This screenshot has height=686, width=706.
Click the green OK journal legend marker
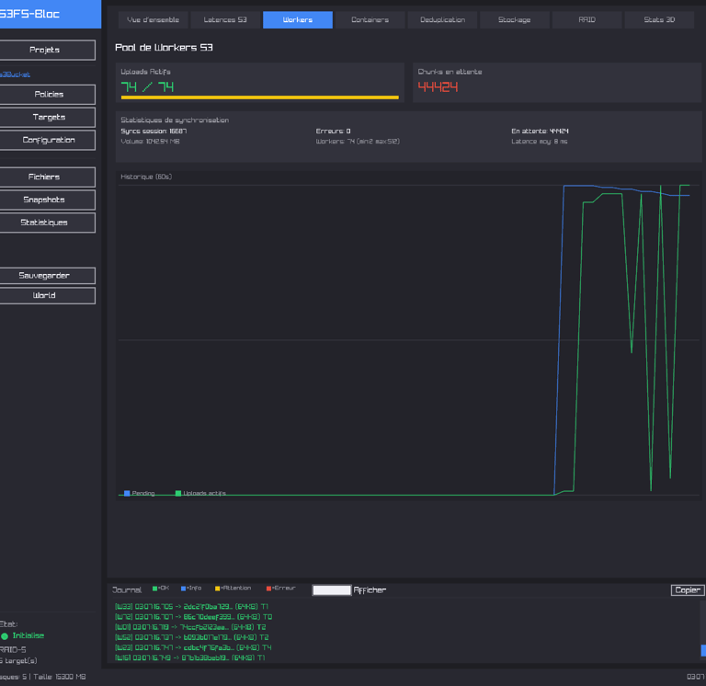pos(155,589)
